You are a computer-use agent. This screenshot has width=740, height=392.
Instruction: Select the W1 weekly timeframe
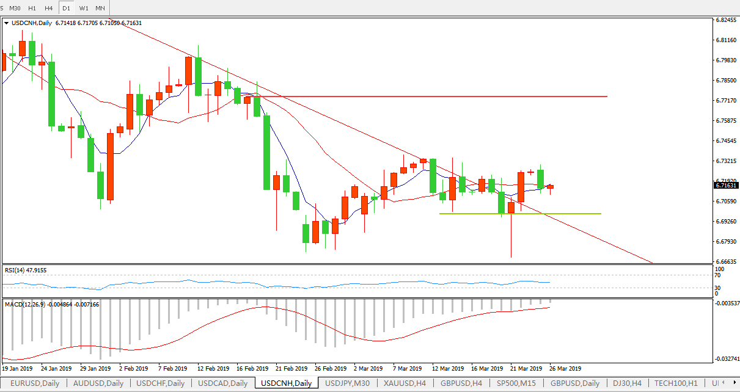84,8
